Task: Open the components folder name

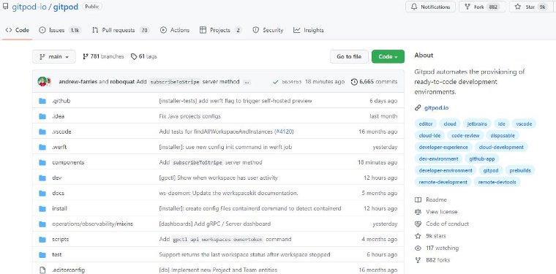Action: 68,162
